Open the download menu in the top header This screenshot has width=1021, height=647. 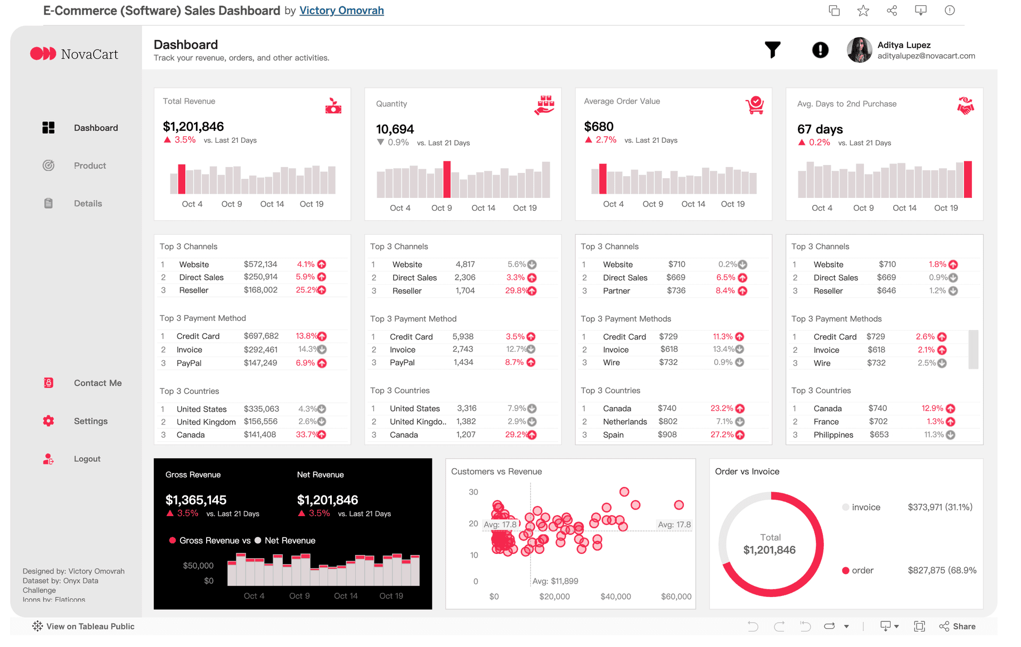(x=920, y=11)
